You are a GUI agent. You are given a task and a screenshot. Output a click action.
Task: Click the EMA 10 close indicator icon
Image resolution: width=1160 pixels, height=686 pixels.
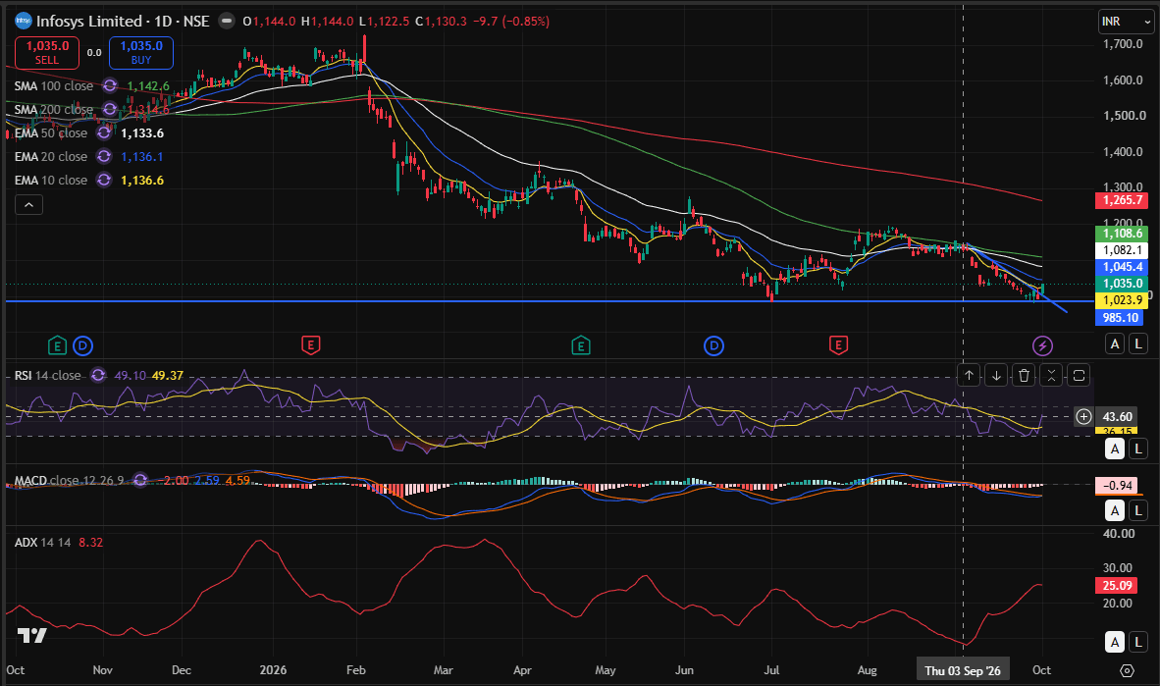point(104,180)
